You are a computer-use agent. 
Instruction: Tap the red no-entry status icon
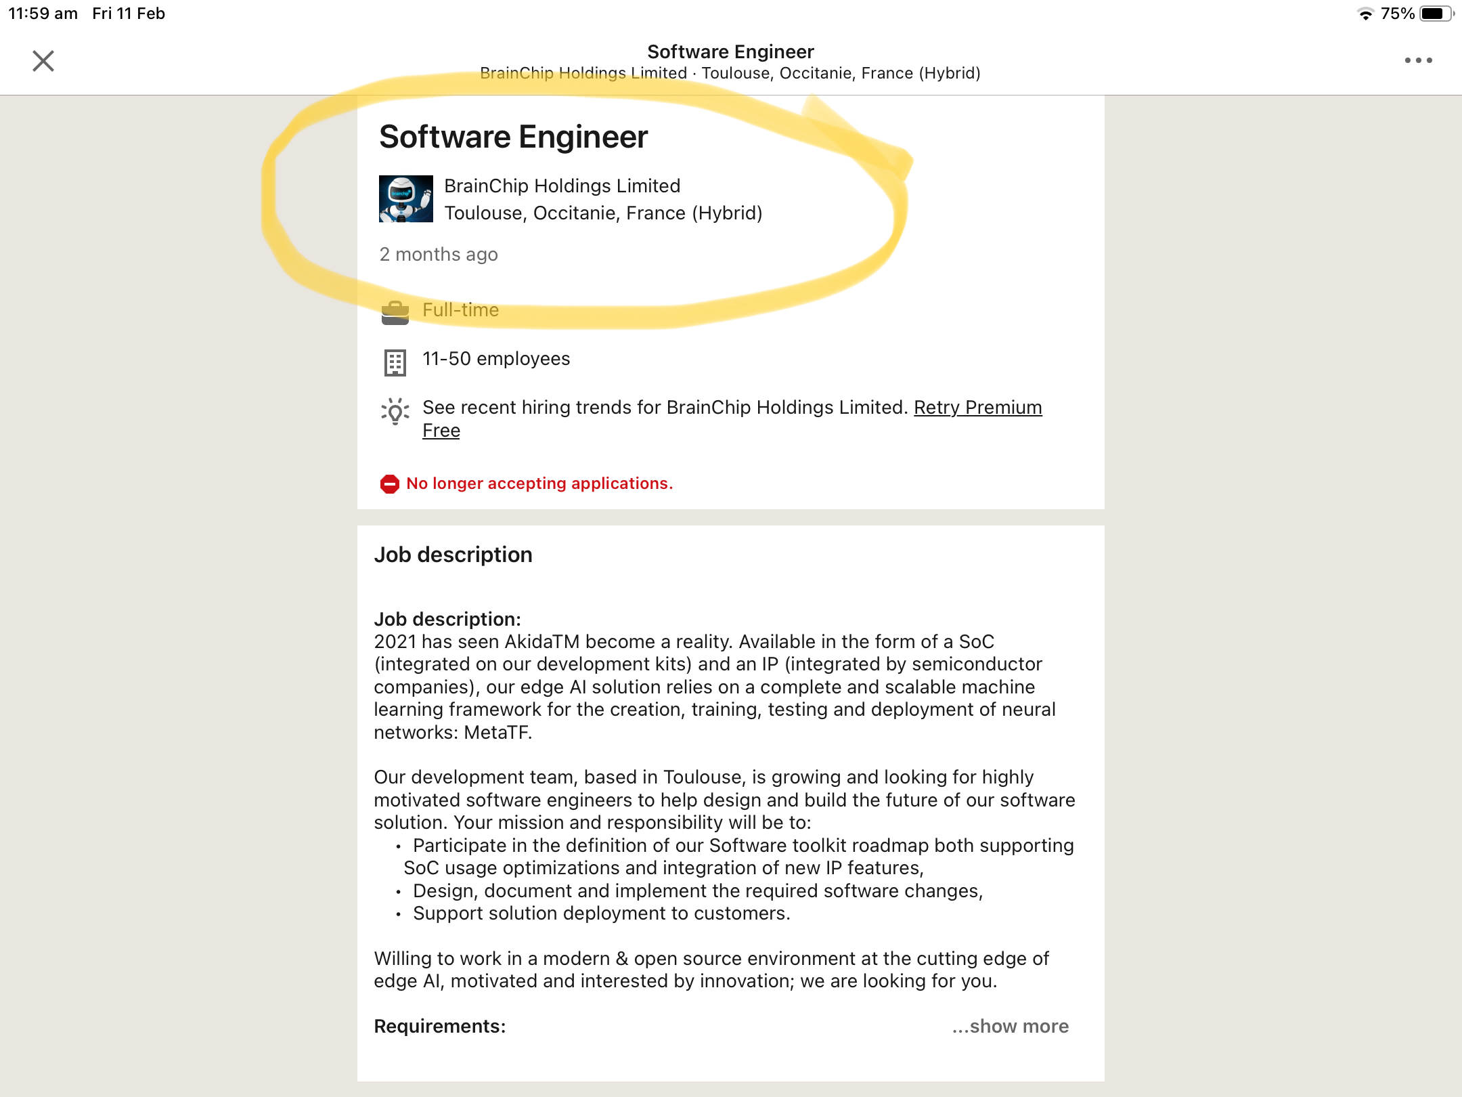tap(390, 483)
